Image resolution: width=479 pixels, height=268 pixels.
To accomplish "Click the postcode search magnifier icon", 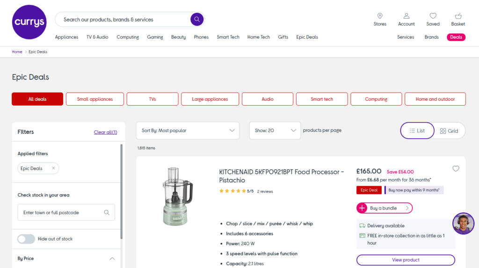I will (x=107, y=212).
